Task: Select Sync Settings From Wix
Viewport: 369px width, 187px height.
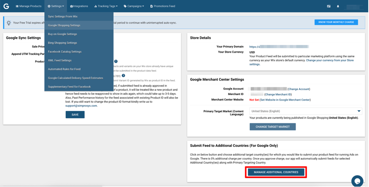Action: coord(79,17)
